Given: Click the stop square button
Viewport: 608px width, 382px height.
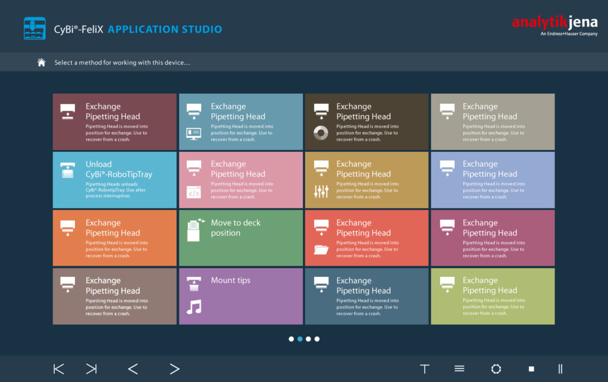Looking at the screenshot, I should [531, 369].
